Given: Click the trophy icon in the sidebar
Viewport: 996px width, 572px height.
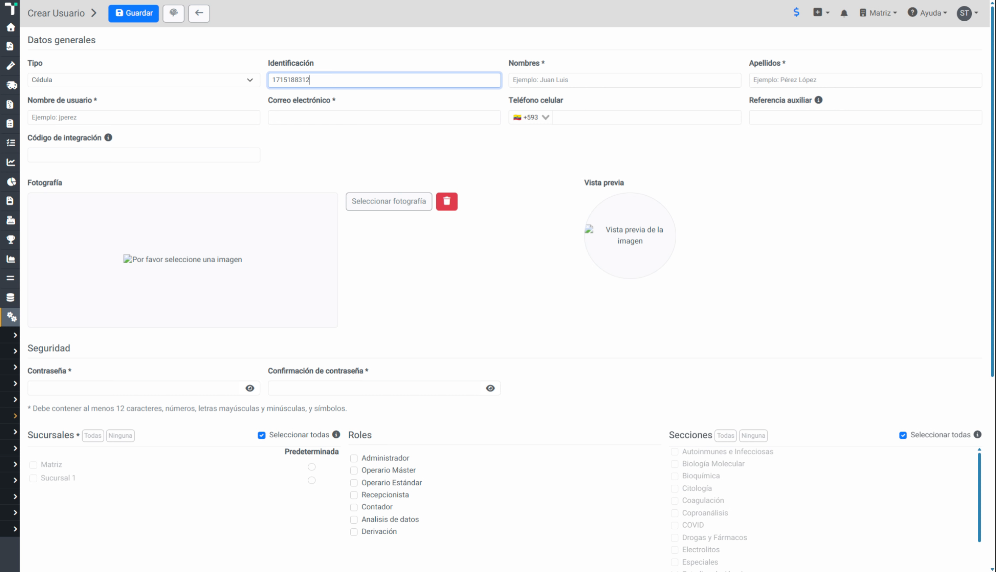Looking at the screenshot, I should tap(11, 239).
